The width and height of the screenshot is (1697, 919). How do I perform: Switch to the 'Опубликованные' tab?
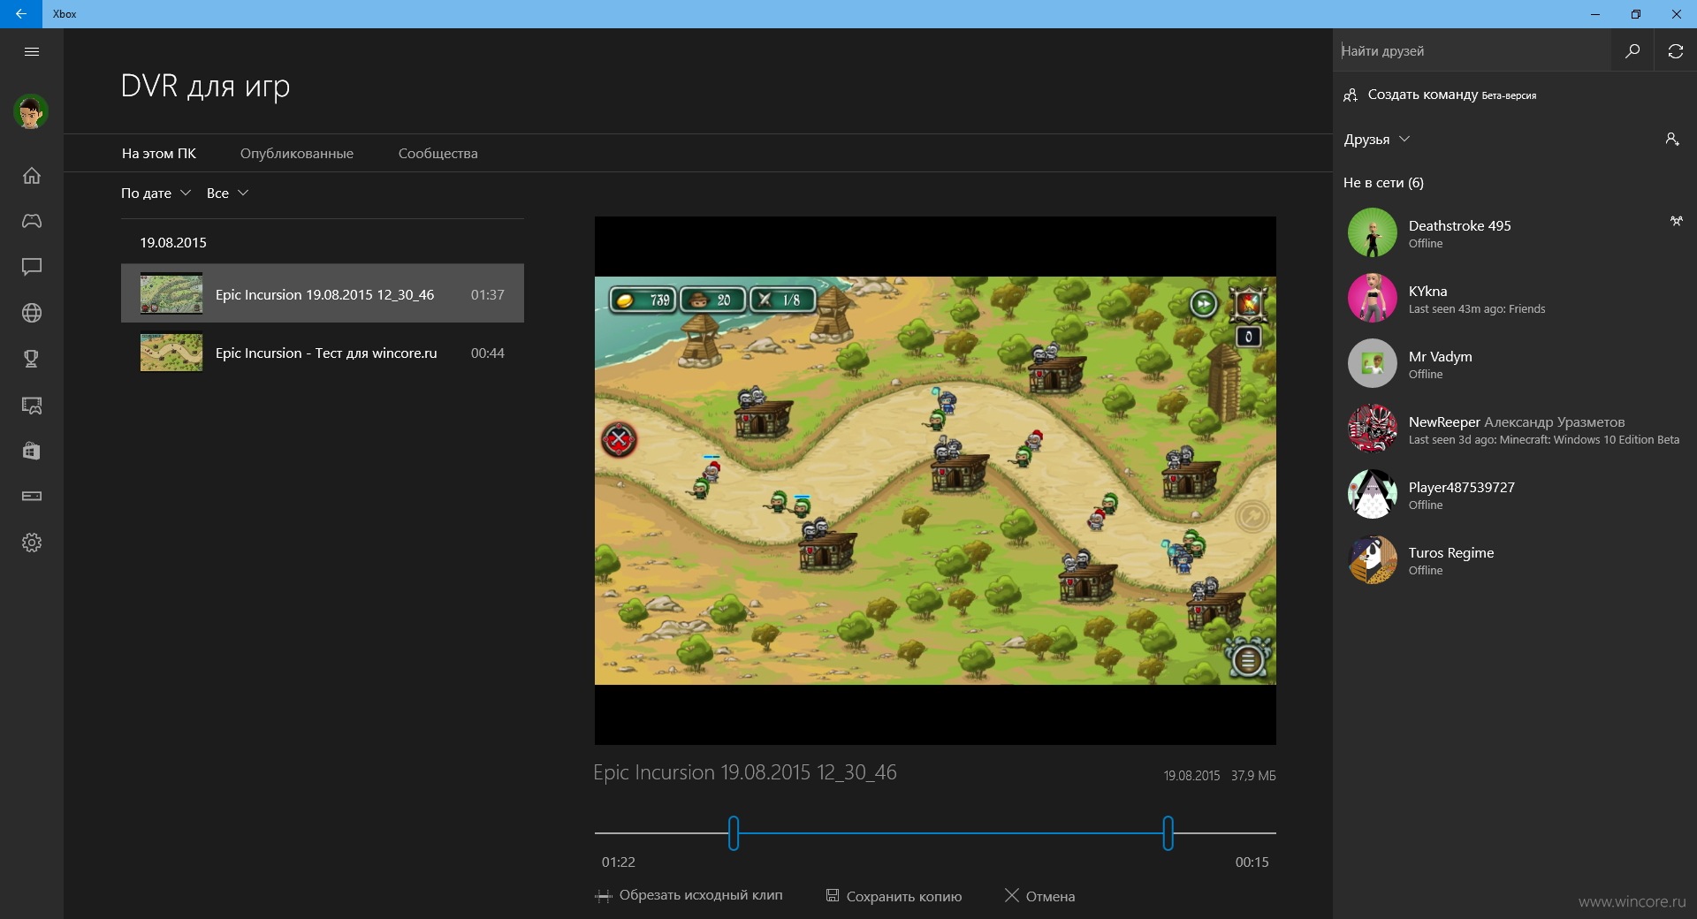tap(297, 154)
